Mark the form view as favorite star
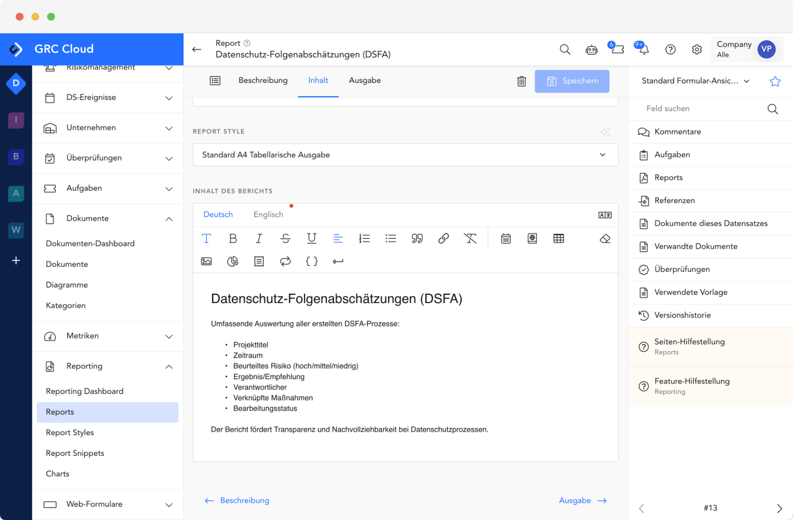This screenshot has width=793, height=520. pyautogui.click(x=774, y=80)
